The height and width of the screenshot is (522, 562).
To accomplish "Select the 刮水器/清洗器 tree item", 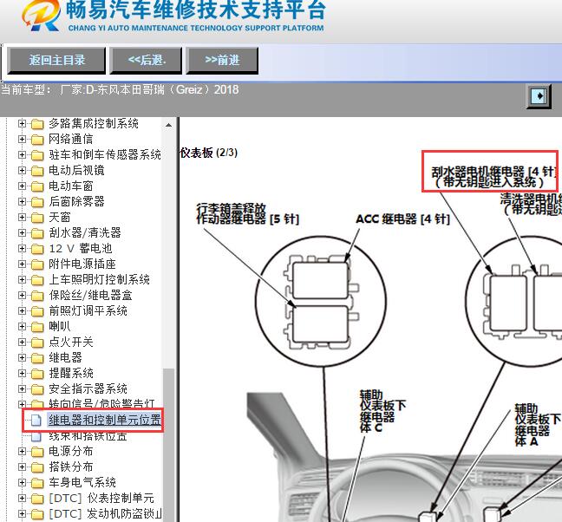I will [85, 233].
